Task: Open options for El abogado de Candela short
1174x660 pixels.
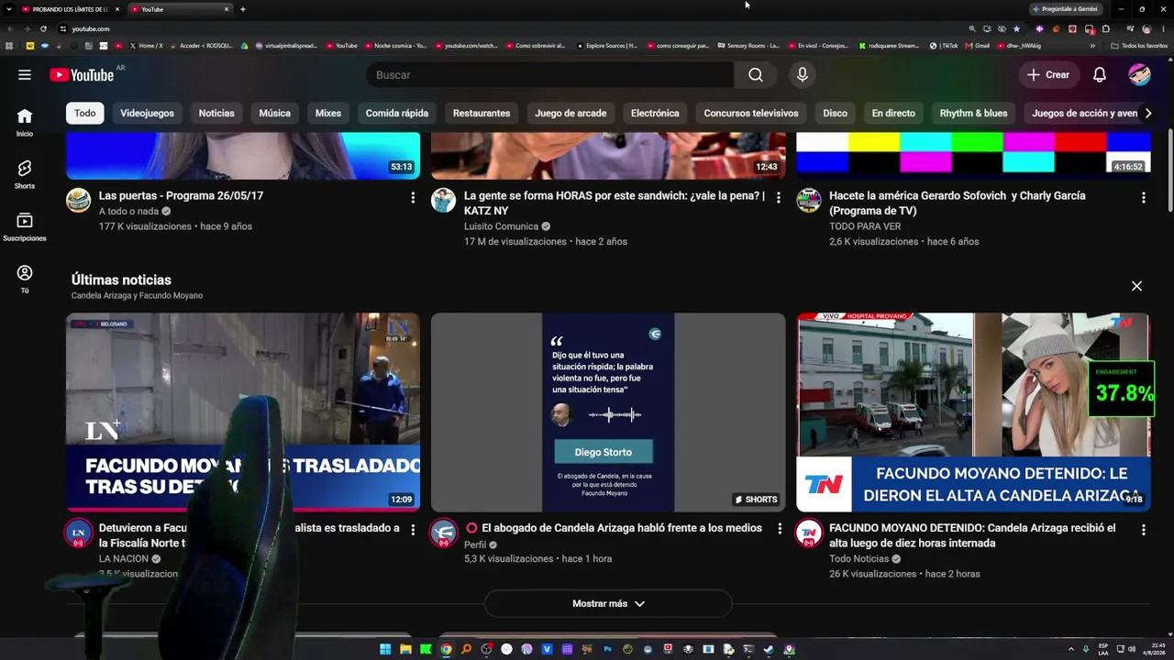Action: coord(780,529)
